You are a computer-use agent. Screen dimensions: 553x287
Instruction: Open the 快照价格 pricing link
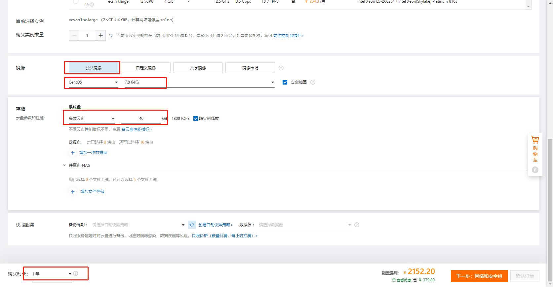(x=224, y=236)
